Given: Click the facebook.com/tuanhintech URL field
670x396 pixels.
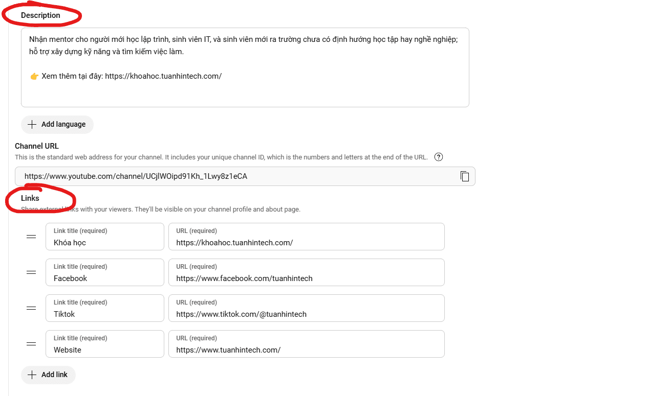Looking at the screenshot, I should 306,278.
